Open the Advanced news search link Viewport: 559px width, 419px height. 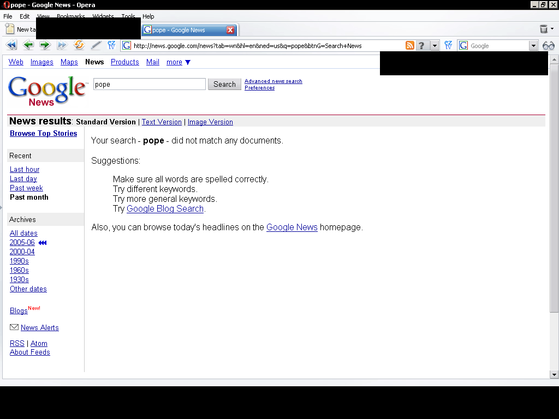point(273,81)
